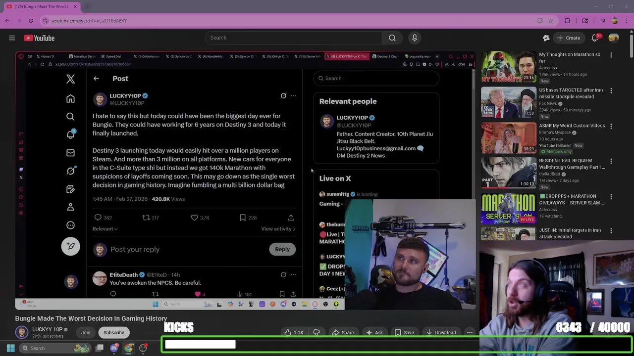
Task: Open Task View on the taskbar
Action: pyautogui.click(x=100, y=348)
